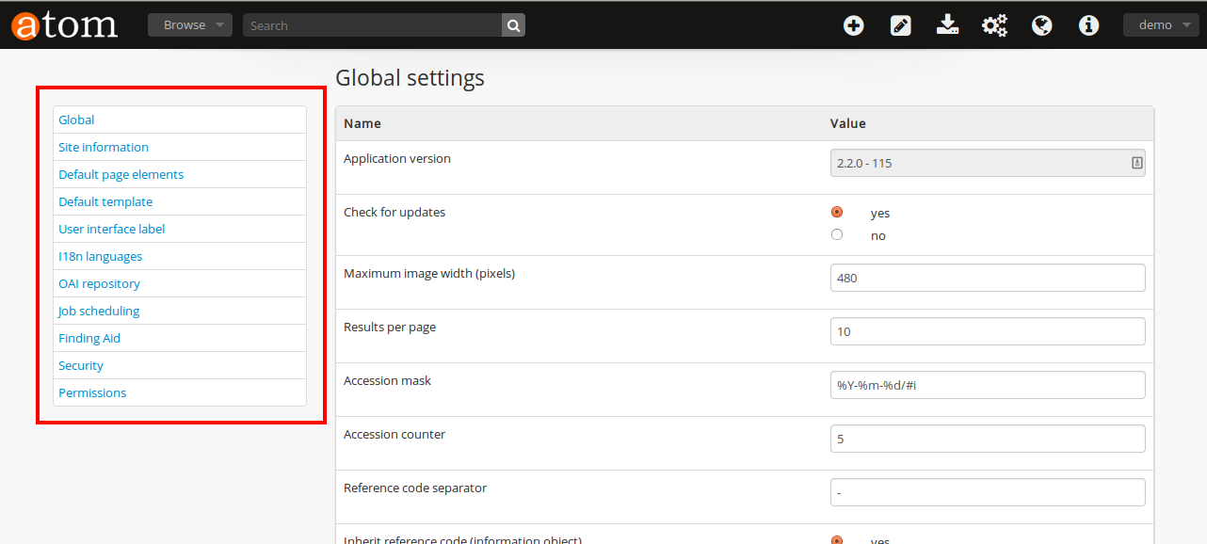Click the search magnifier button
This screenshot has width=1207, height=544.
[513, 25]
